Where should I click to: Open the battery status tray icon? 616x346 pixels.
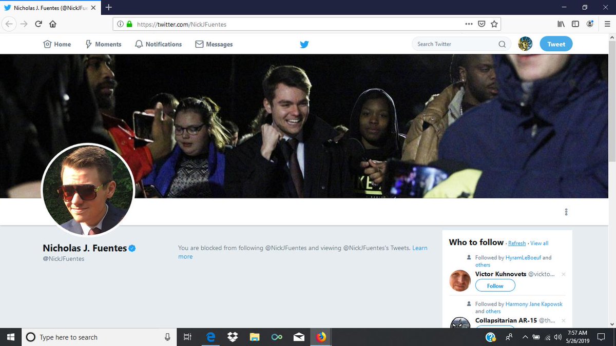(536, 337)
